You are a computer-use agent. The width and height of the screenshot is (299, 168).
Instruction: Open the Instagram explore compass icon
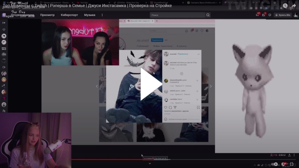point(197,31)
